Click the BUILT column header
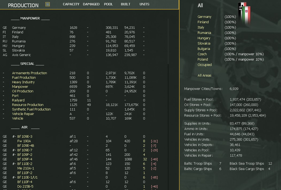This screenshot has height=190, width=281. (125, 4)
